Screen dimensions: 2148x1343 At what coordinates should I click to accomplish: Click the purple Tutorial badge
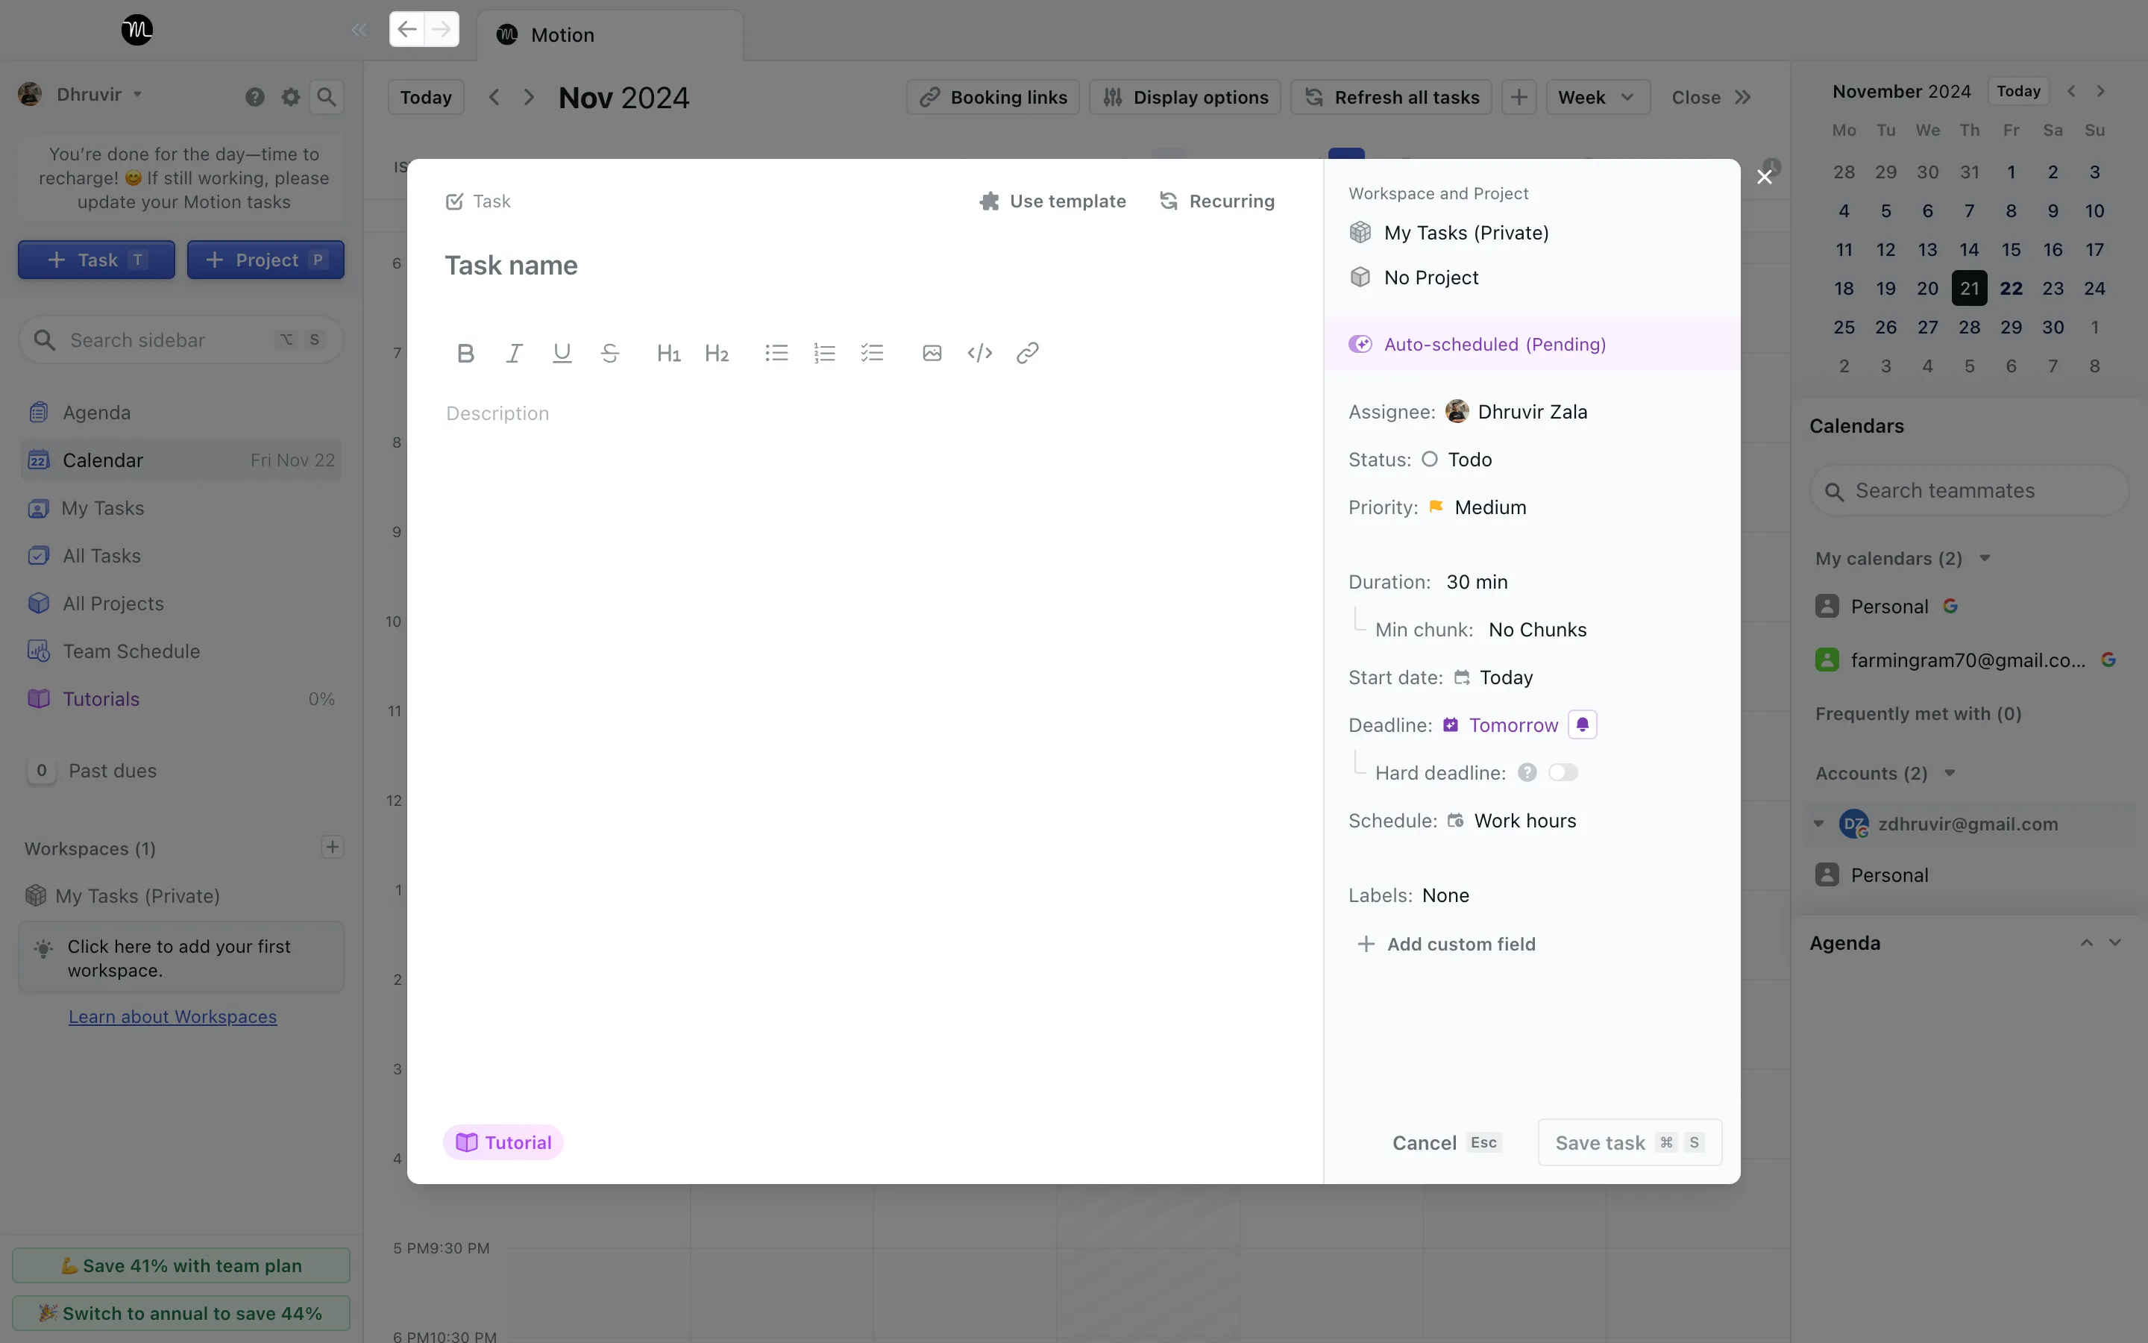coord(503,1142)
